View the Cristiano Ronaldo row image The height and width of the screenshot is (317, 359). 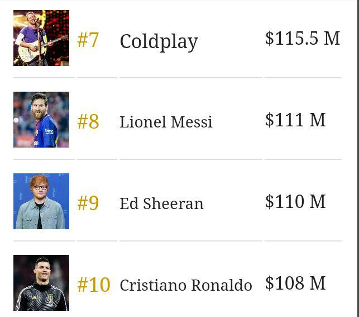point(41,283)
